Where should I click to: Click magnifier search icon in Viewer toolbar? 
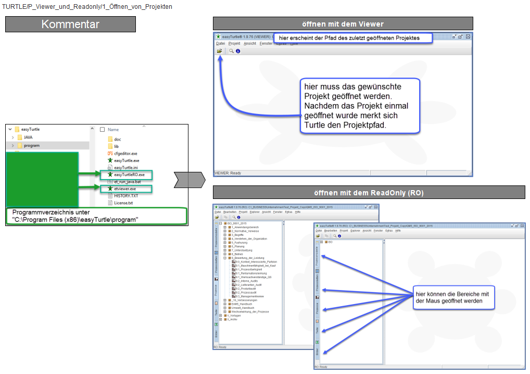[x=231, y=51]
